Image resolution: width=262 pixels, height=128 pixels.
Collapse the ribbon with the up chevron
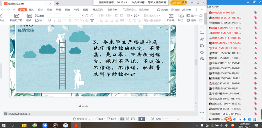click(202, 10)
